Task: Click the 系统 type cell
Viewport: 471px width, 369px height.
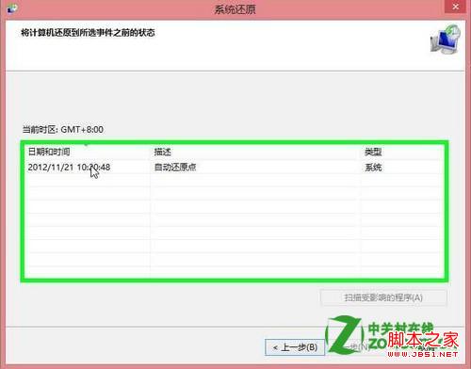Action: [373, 168]
